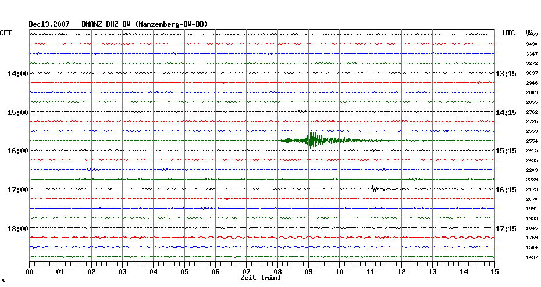Select DC value 3347
The height and width of the screenshot is (287, 541).
(532, 55)
